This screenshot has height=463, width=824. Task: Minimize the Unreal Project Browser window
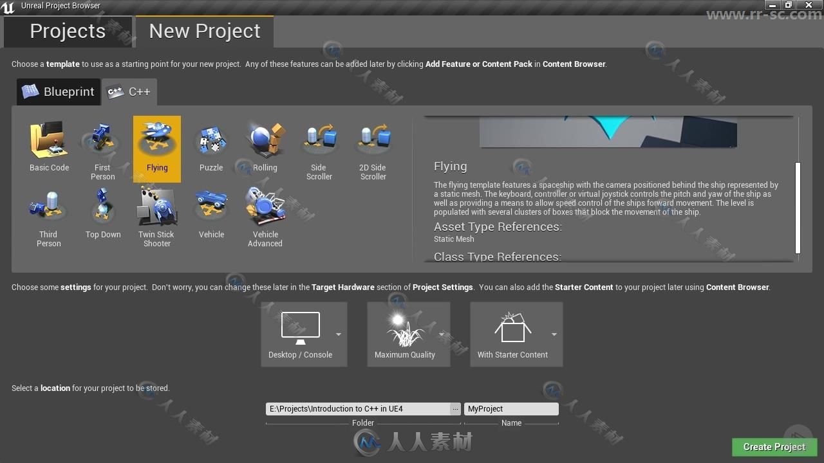coord(774,5)
